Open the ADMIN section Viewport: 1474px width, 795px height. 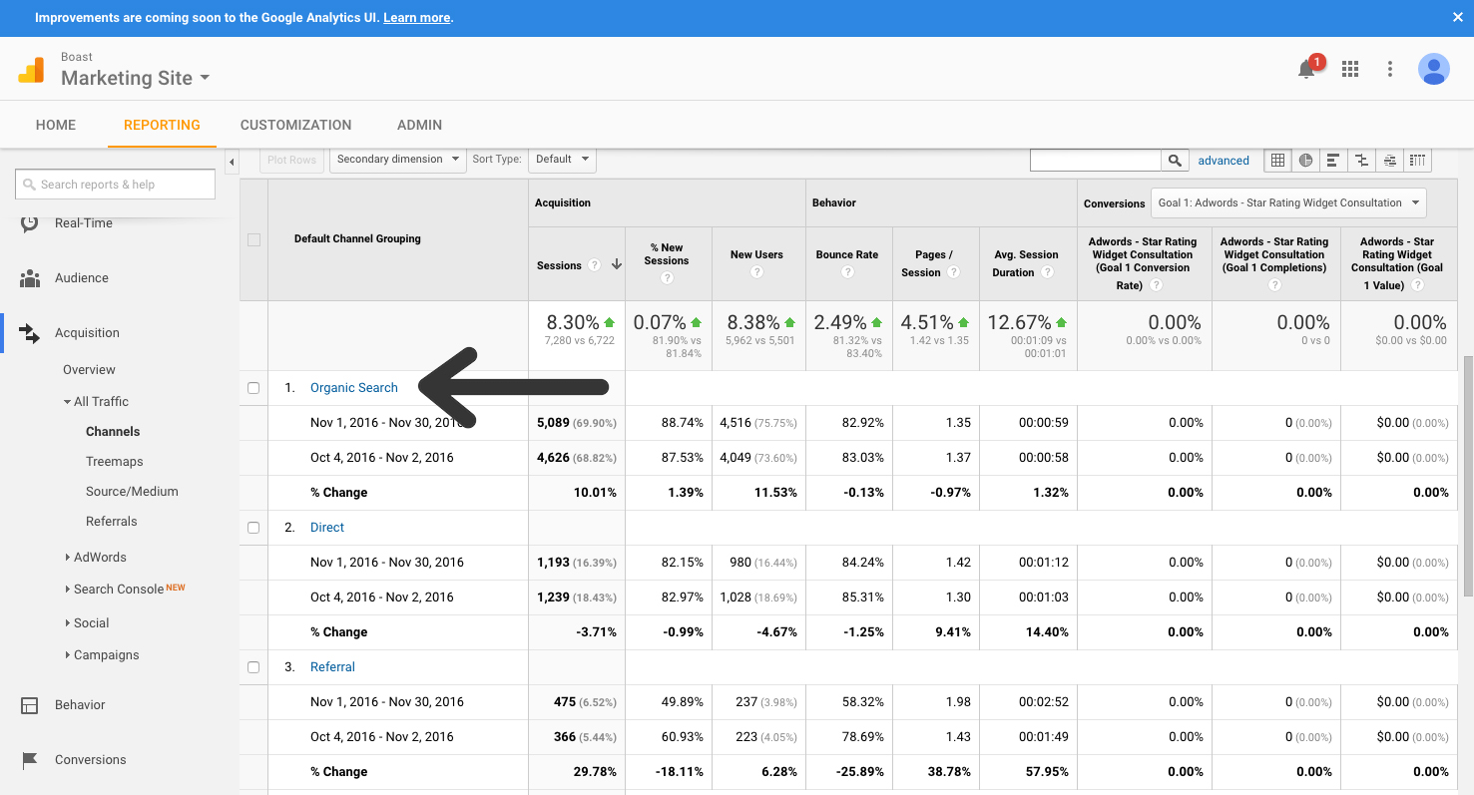(x=419, y=125)
